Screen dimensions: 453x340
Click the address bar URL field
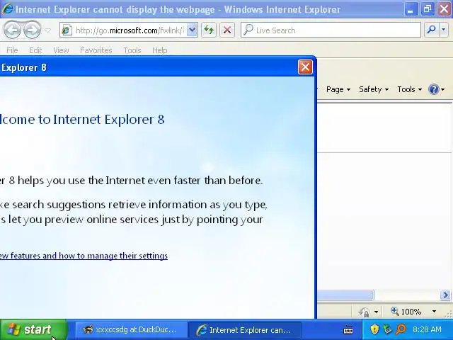tap(130, 30)
